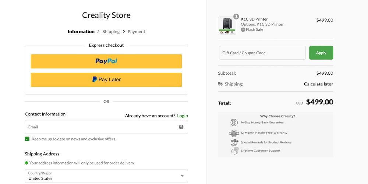Viewport: 368px width, 184px height.
Task: Check out with the PayPal button
Action: (106, 61)
